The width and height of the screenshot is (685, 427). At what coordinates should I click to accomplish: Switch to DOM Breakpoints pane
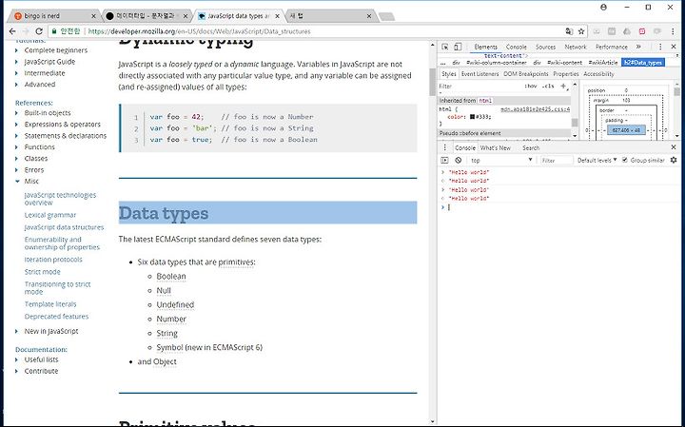click(x=525, y=74)
